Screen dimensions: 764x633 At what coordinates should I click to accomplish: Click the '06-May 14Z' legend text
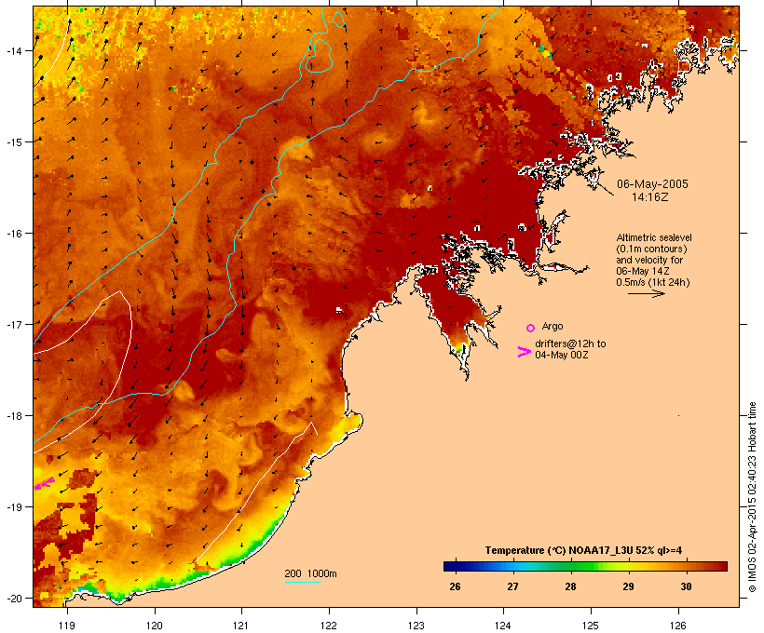(x=643, y=271)
